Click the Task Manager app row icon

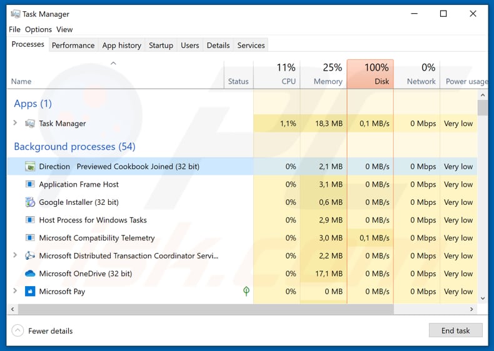30,124
